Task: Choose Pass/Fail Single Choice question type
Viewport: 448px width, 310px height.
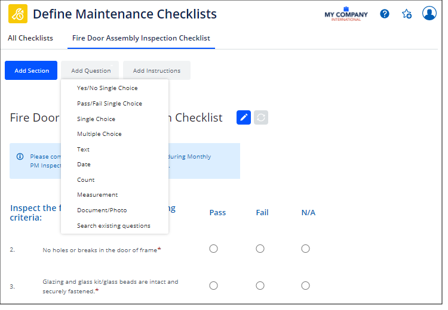Action: tap(109, 104)
